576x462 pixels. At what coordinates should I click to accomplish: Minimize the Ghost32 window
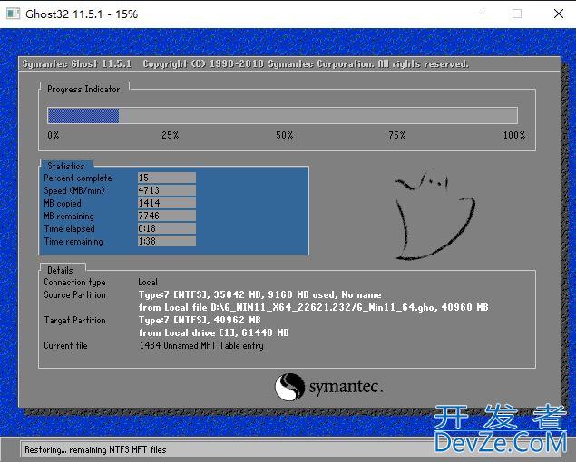pos(476,14)
